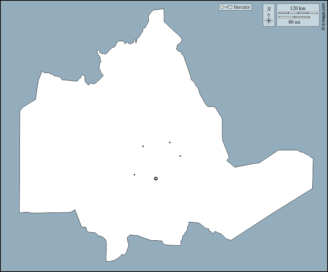
Task: Click the north arrow compass icon
Action: click(x=269, y=19)
